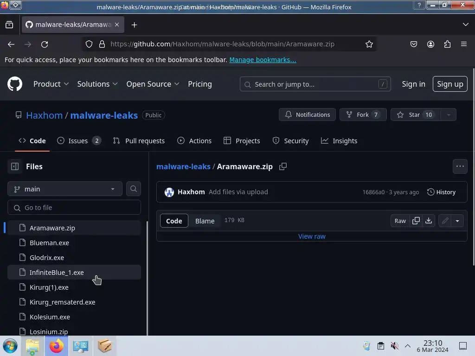Screen dimensions: 475x356
Task: Click the Go to file input
Action: pyautogui.click(x=74, y=208)
